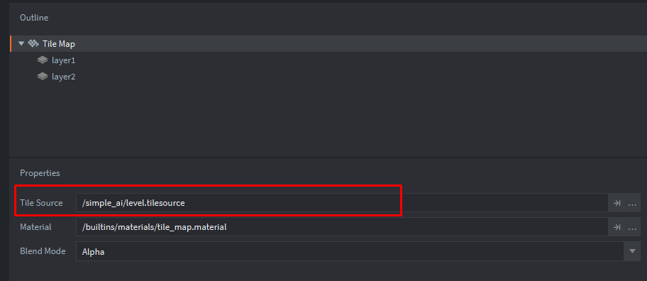The width and height of the screenshot is (647, 281).
Task: Open the Blend Mode dropdown arrow
Action: (x=632, y=251)
